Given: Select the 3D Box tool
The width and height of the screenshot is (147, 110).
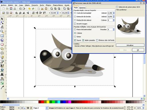Looking at the screenshot, I should point(2,40).
